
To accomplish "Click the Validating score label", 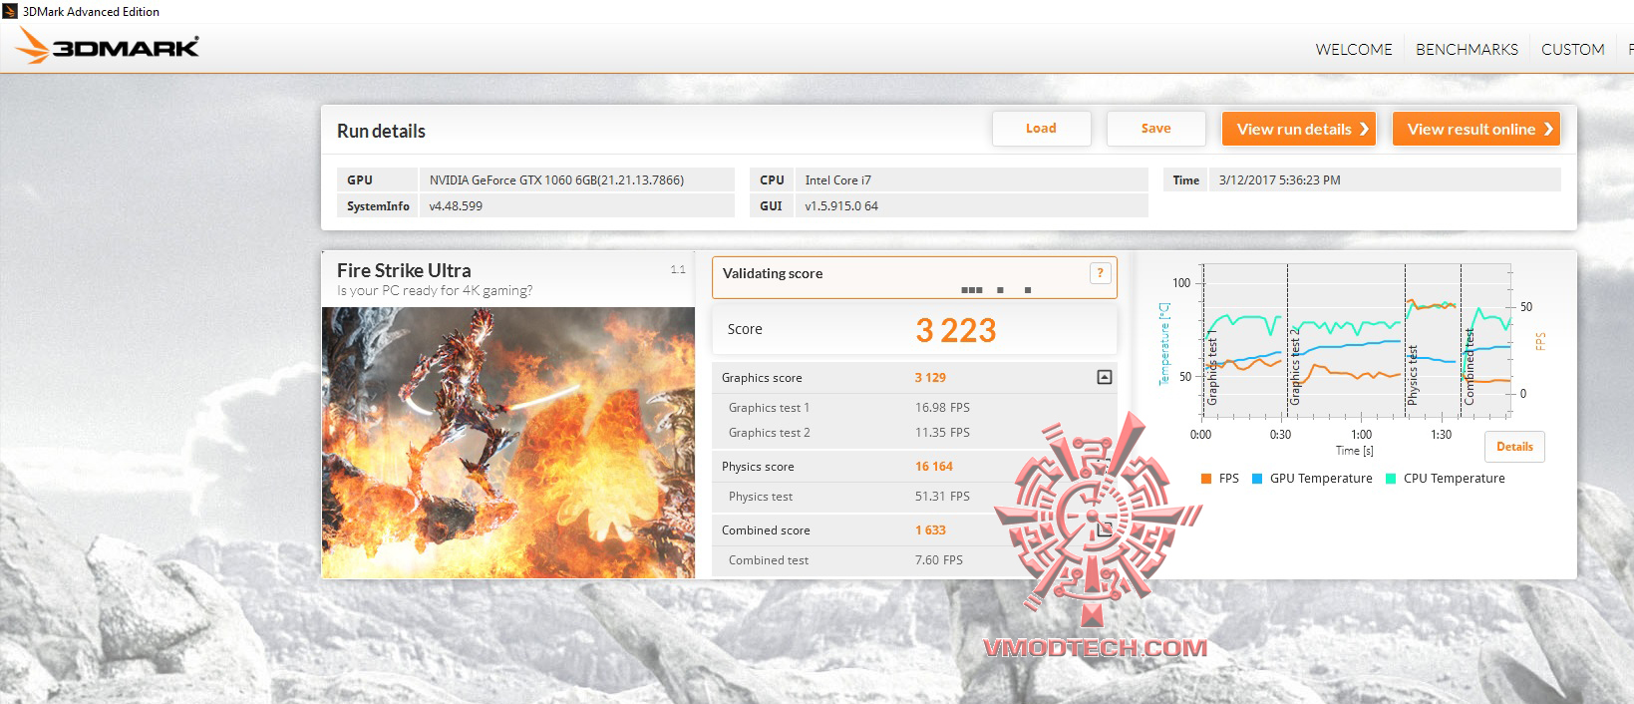I will [773, 273].
